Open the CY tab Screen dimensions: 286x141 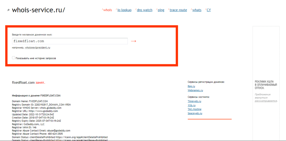[209, 10]
